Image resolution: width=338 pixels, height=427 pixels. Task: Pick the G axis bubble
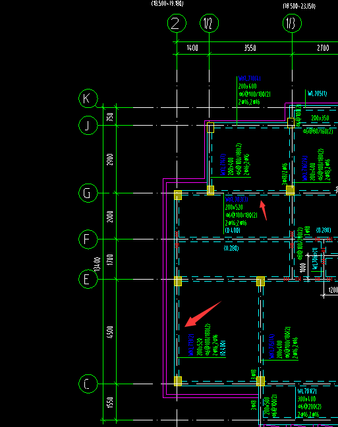88,193
